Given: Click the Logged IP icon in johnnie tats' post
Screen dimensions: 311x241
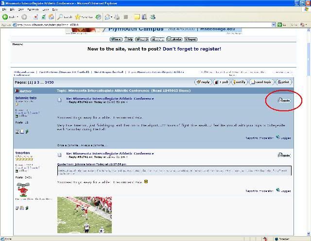Looking at the screenshot, I should (278, 137).
